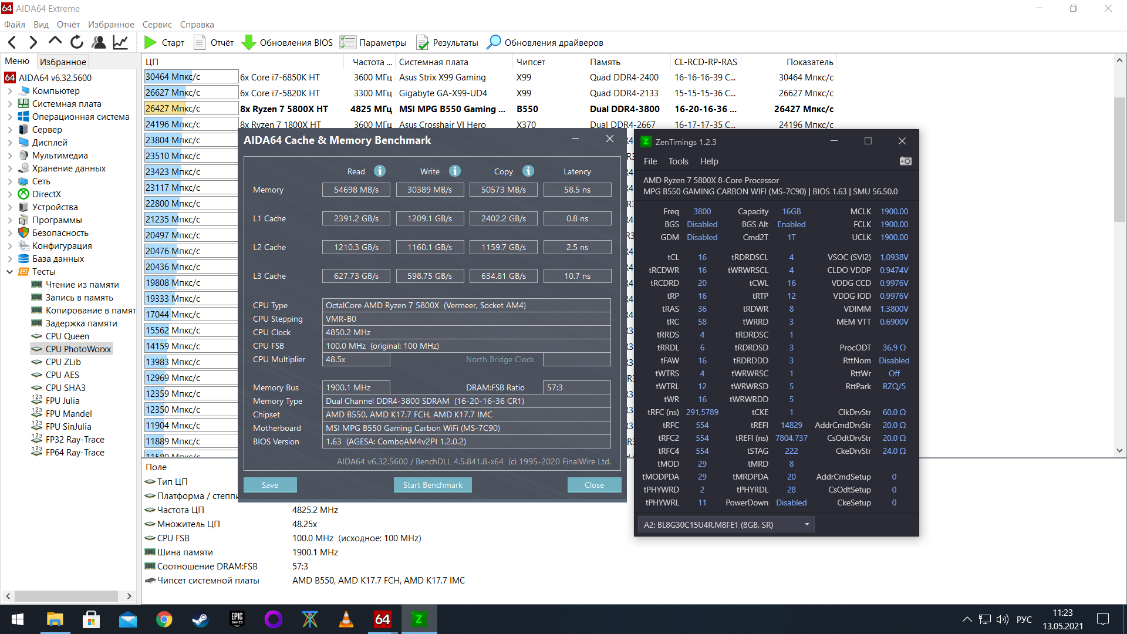Select CPU Queen test in tree
The height and width of the screenshot is (634, 1127).
[x=67, y=336]
